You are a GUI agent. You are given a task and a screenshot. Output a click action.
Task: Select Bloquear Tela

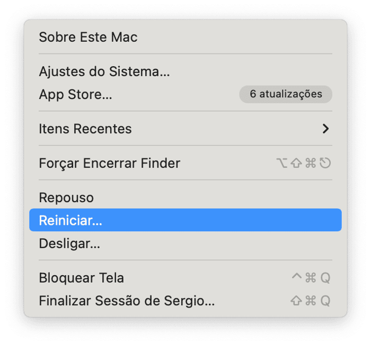tap(82, 278)
